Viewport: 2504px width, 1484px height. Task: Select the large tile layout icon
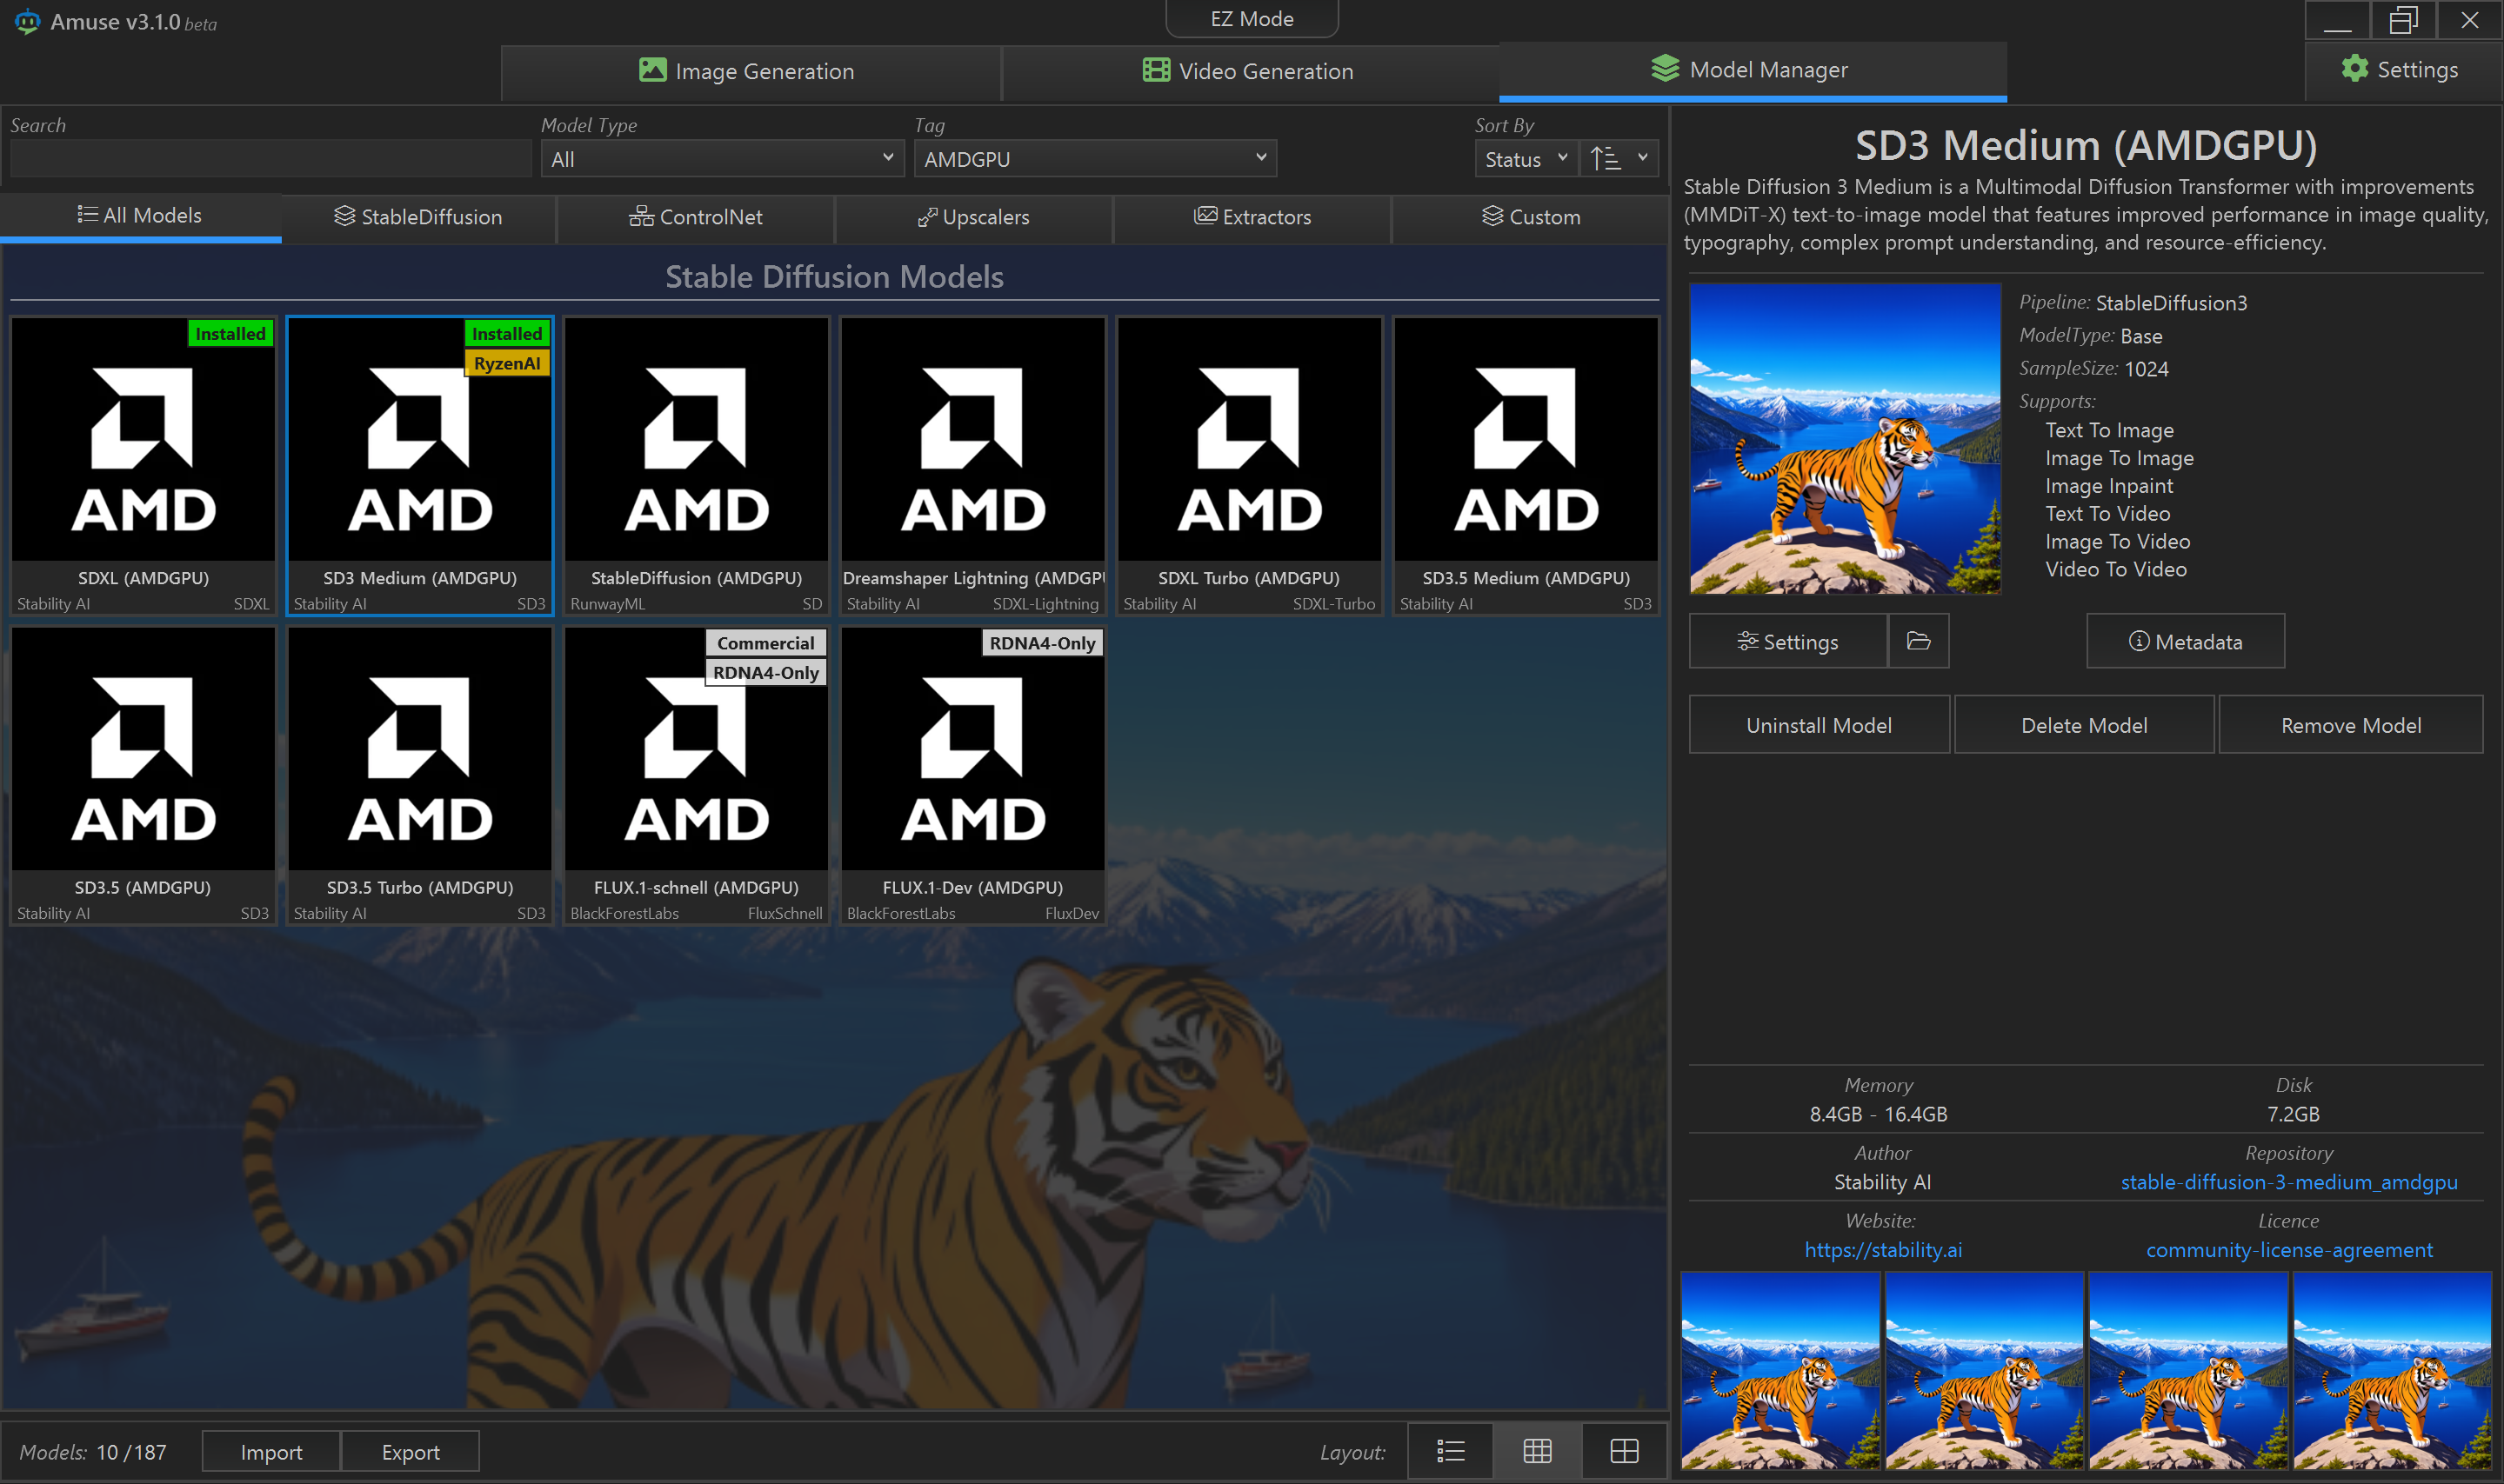1624,1451
